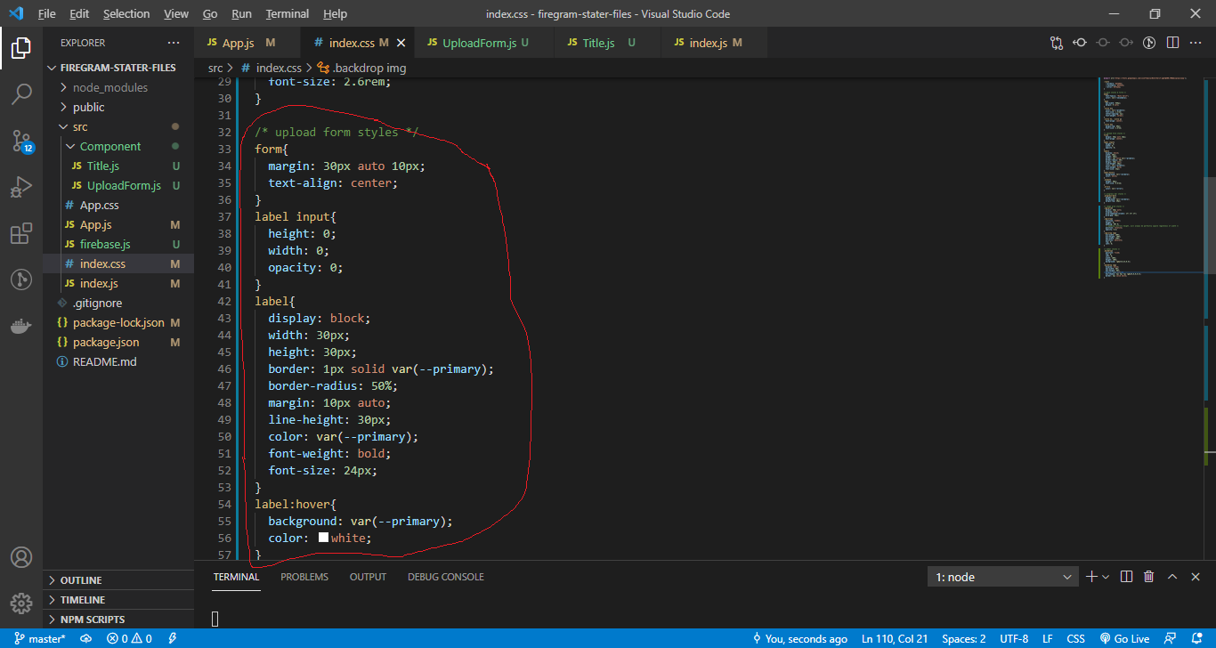Expand the TIMELINE section
Image resolution: width=1216 pixels, height=648 pixels.
click(118, 600)
